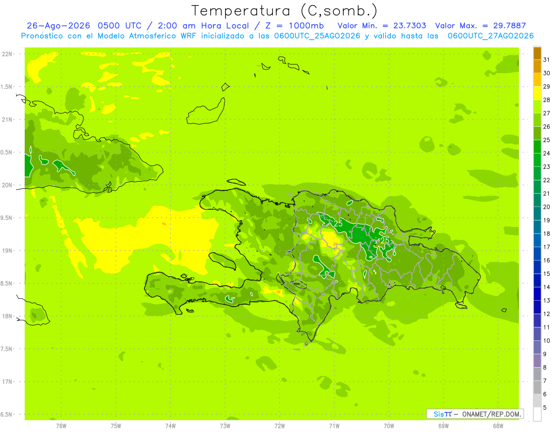Click the 18N latitude label

(x=7, y=316)
